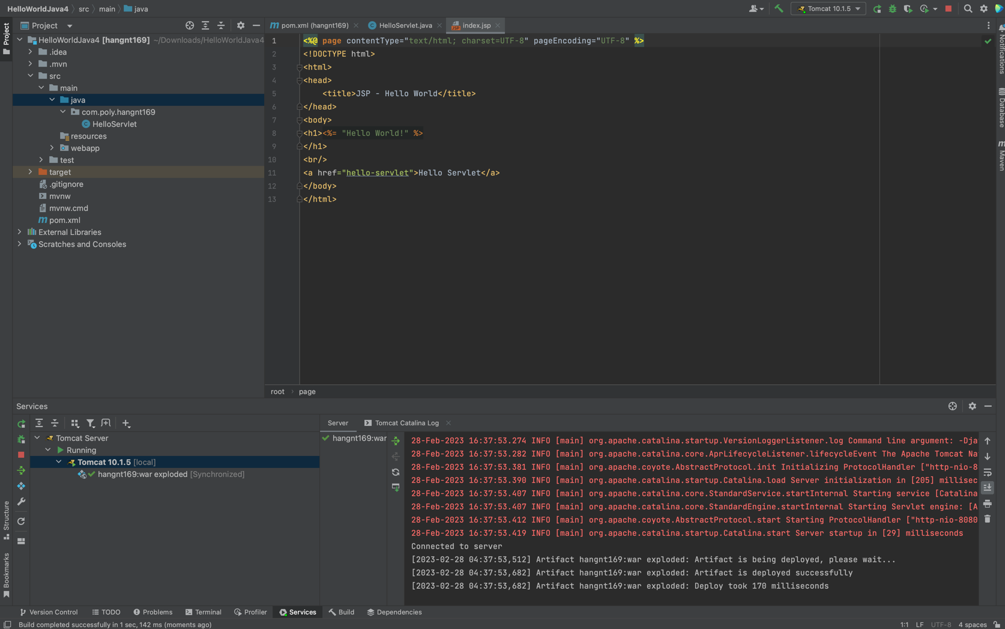Expand the webapp folder
Viewport: 1005px width, 629px height.
point(52,148)
